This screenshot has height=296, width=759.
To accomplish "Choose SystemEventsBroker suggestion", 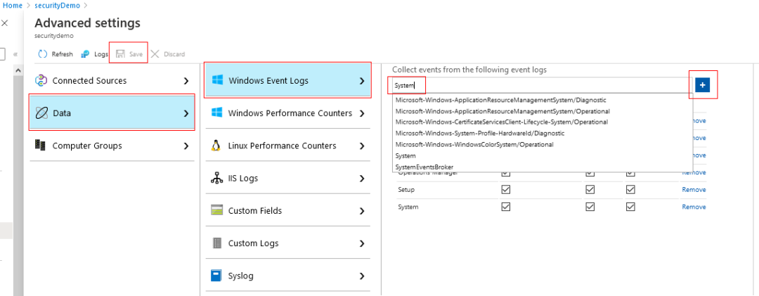I will point(424,167).
